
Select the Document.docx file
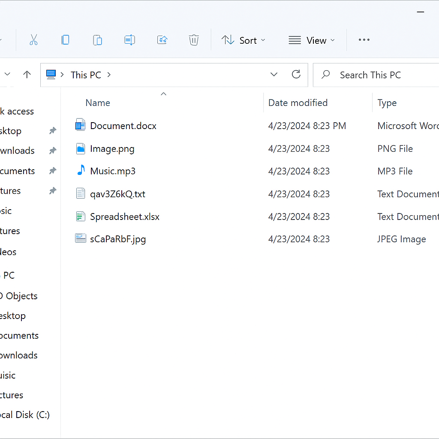click(123, 126)
